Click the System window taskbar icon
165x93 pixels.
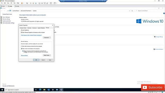(x=61, y=90)
